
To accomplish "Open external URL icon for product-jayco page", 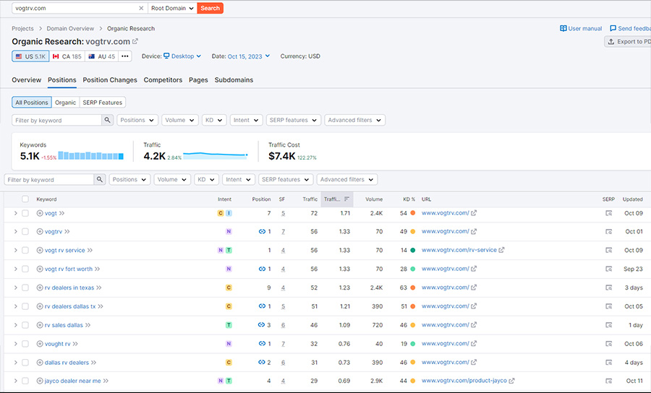I will (511, 381).
